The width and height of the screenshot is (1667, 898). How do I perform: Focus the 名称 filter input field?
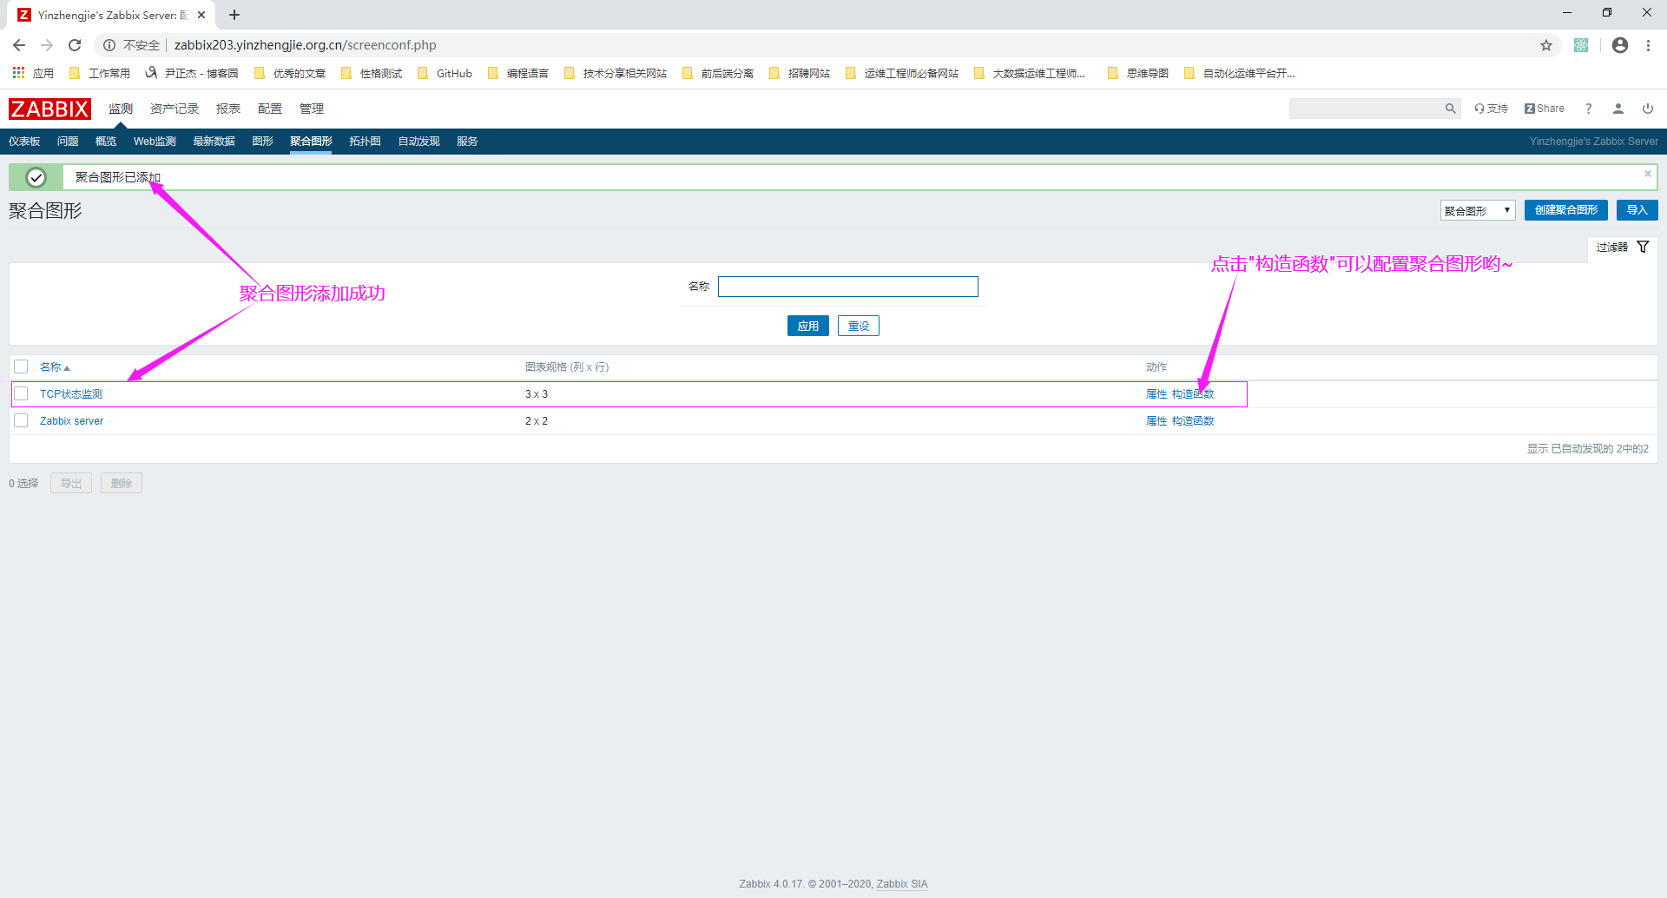point(848,287)
